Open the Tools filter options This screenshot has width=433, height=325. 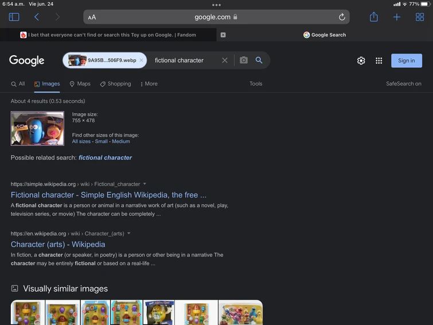coord(256,83)
